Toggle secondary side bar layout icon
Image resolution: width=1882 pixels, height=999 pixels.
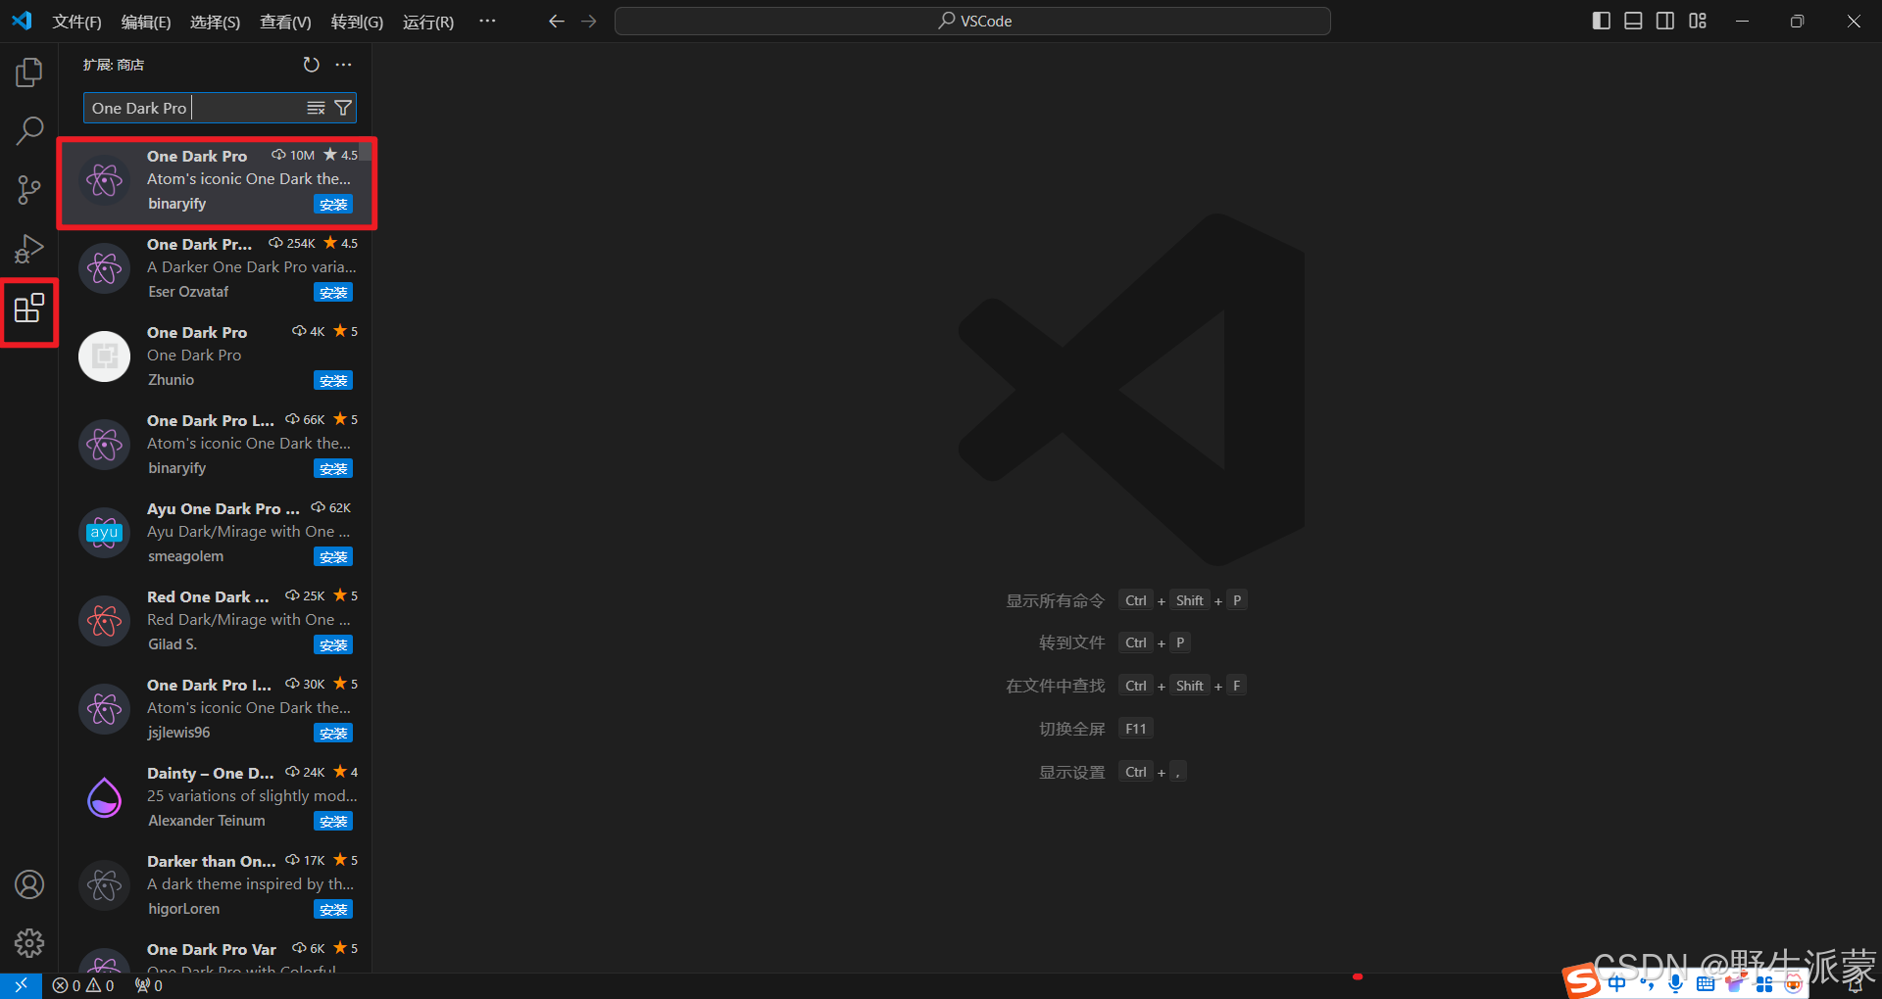pos(1665,21)
